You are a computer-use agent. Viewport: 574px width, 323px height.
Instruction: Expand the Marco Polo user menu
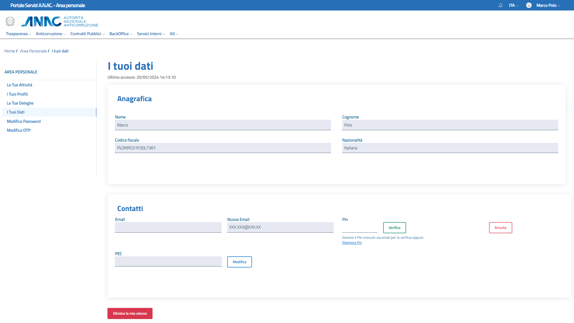click(x=548, y=5)
